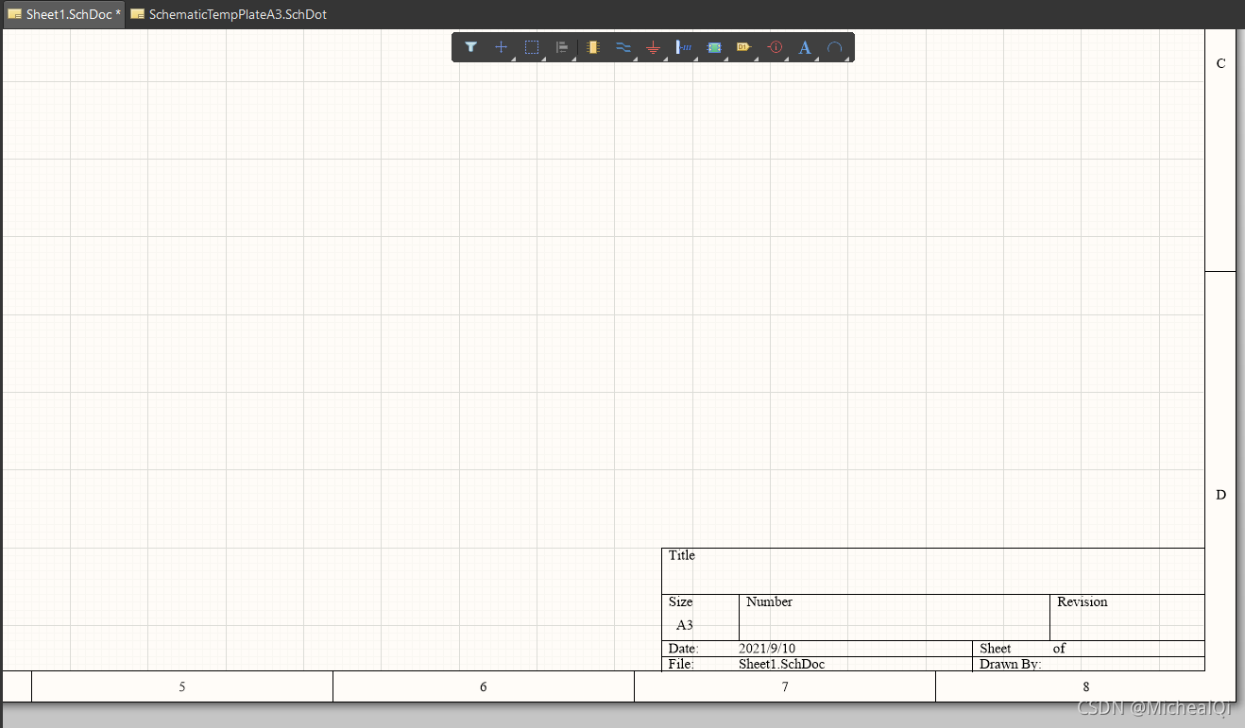Open the selection filter in Active Bar
The height and width of the screenshot is (728, 1245).
(470, 47)
